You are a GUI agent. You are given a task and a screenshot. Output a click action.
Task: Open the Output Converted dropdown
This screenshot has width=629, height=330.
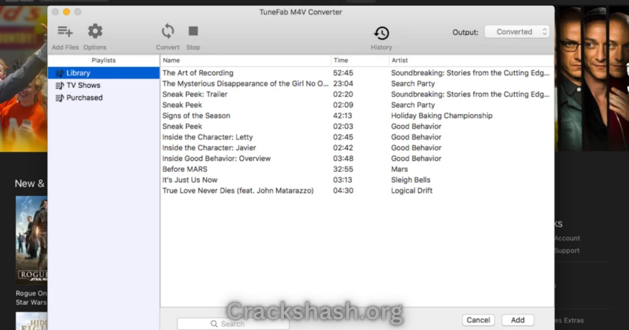[517, 32]
